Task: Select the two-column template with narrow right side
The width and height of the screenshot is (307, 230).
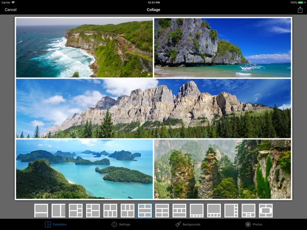Action: tap(58, 211)
